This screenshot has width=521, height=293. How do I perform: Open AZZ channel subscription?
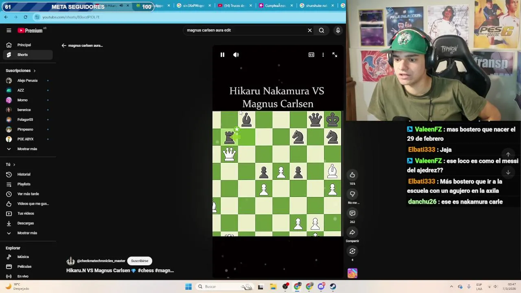(28, 90)
